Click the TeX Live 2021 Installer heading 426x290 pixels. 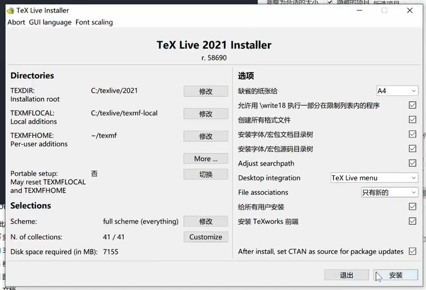214,45
